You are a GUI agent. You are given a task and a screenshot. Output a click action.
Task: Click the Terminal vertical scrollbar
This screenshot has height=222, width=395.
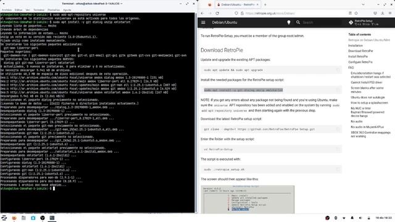coord(196,112)
